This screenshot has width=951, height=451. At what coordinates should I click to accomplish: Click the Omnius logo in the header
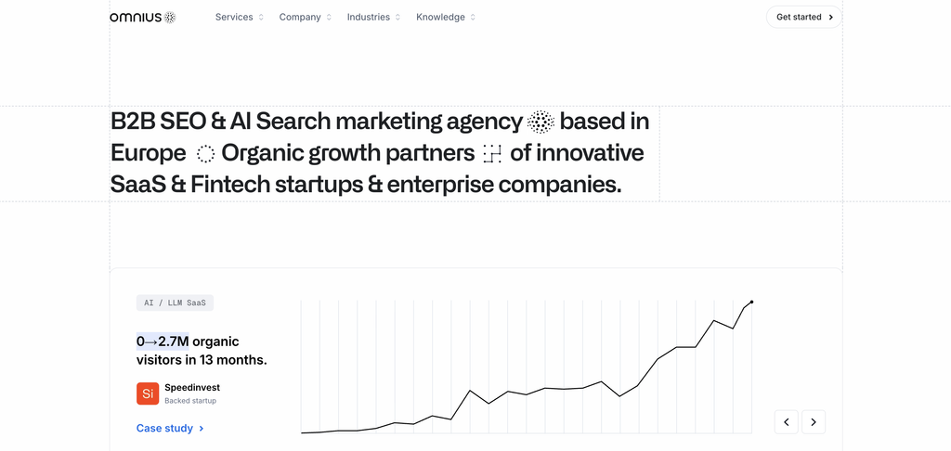pos(142,17)
